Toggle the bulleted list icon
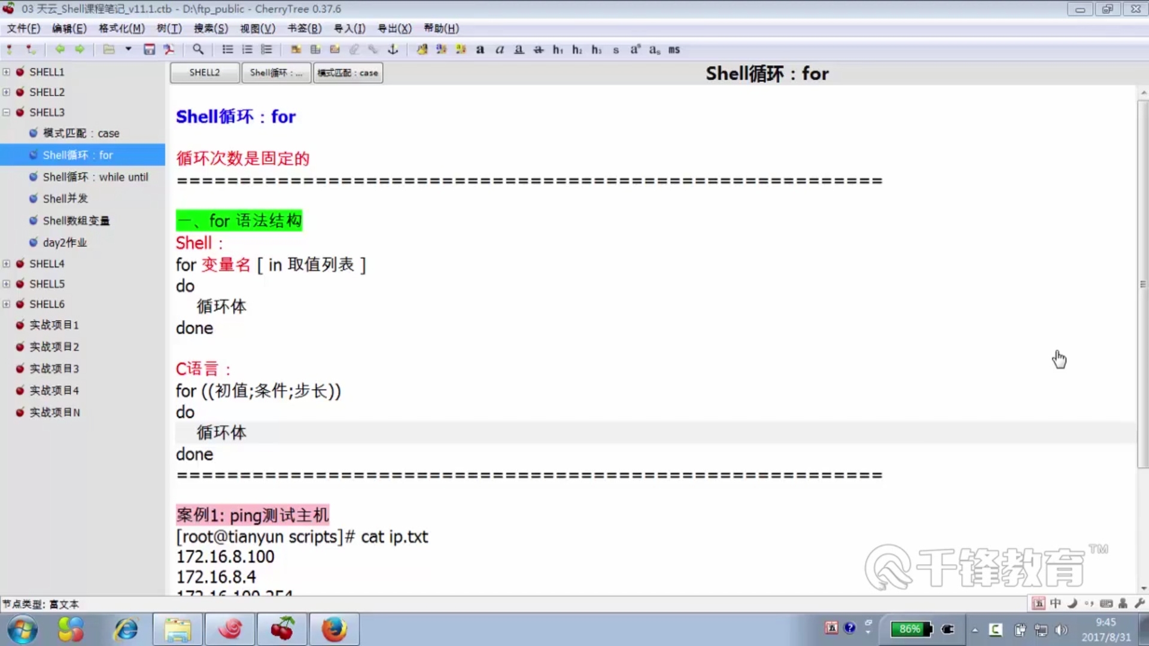Viewport: 1149px width, 646px height. tap(228, 50)
